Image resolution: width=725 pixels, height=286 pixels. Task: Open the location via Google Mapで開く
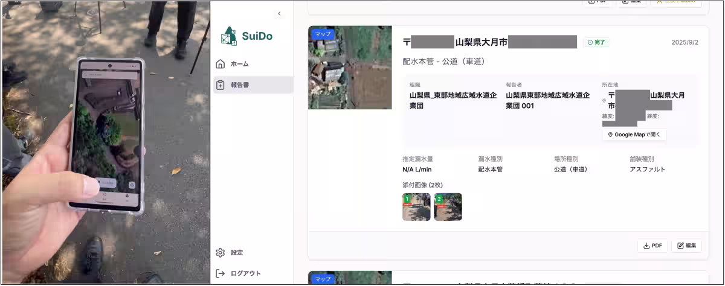(634, 135)
